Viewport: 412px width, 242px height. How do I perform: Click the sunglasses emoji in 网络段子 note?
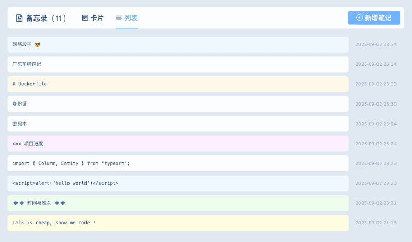click(38, 44)
